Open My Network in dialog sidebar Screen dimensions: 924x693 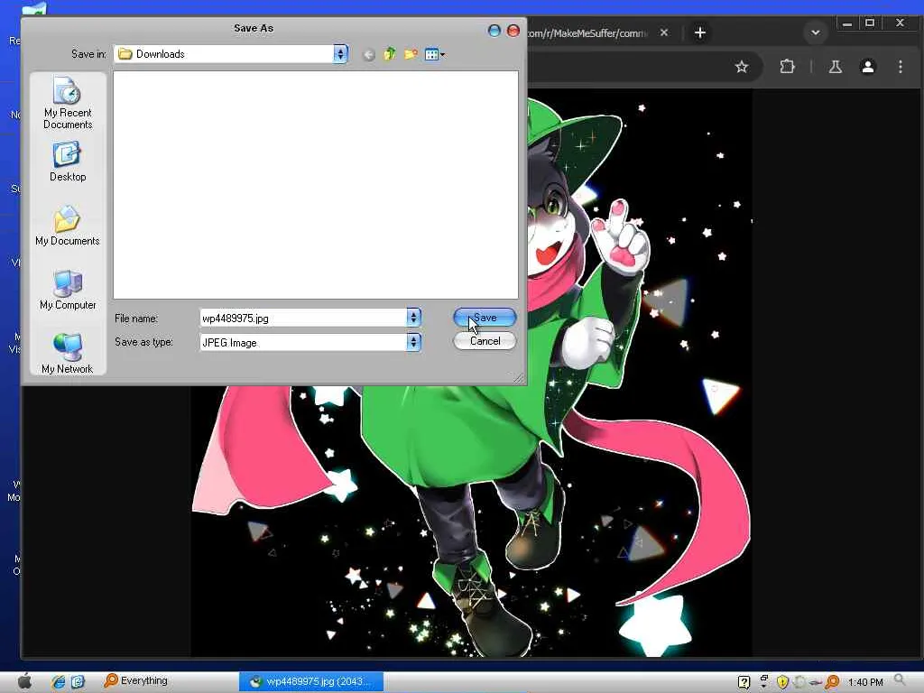[67, 354]
